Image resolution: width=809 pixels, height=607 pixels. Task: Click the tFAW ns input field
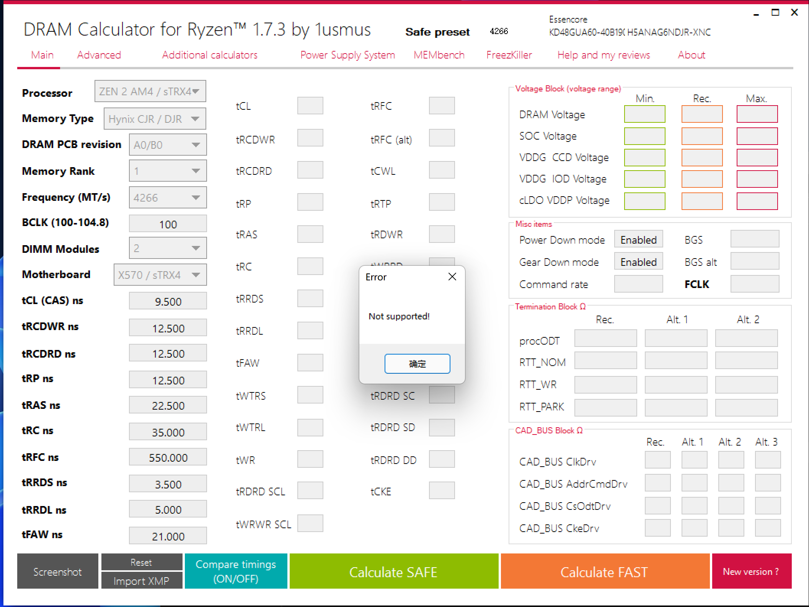[x=168, y=536]
